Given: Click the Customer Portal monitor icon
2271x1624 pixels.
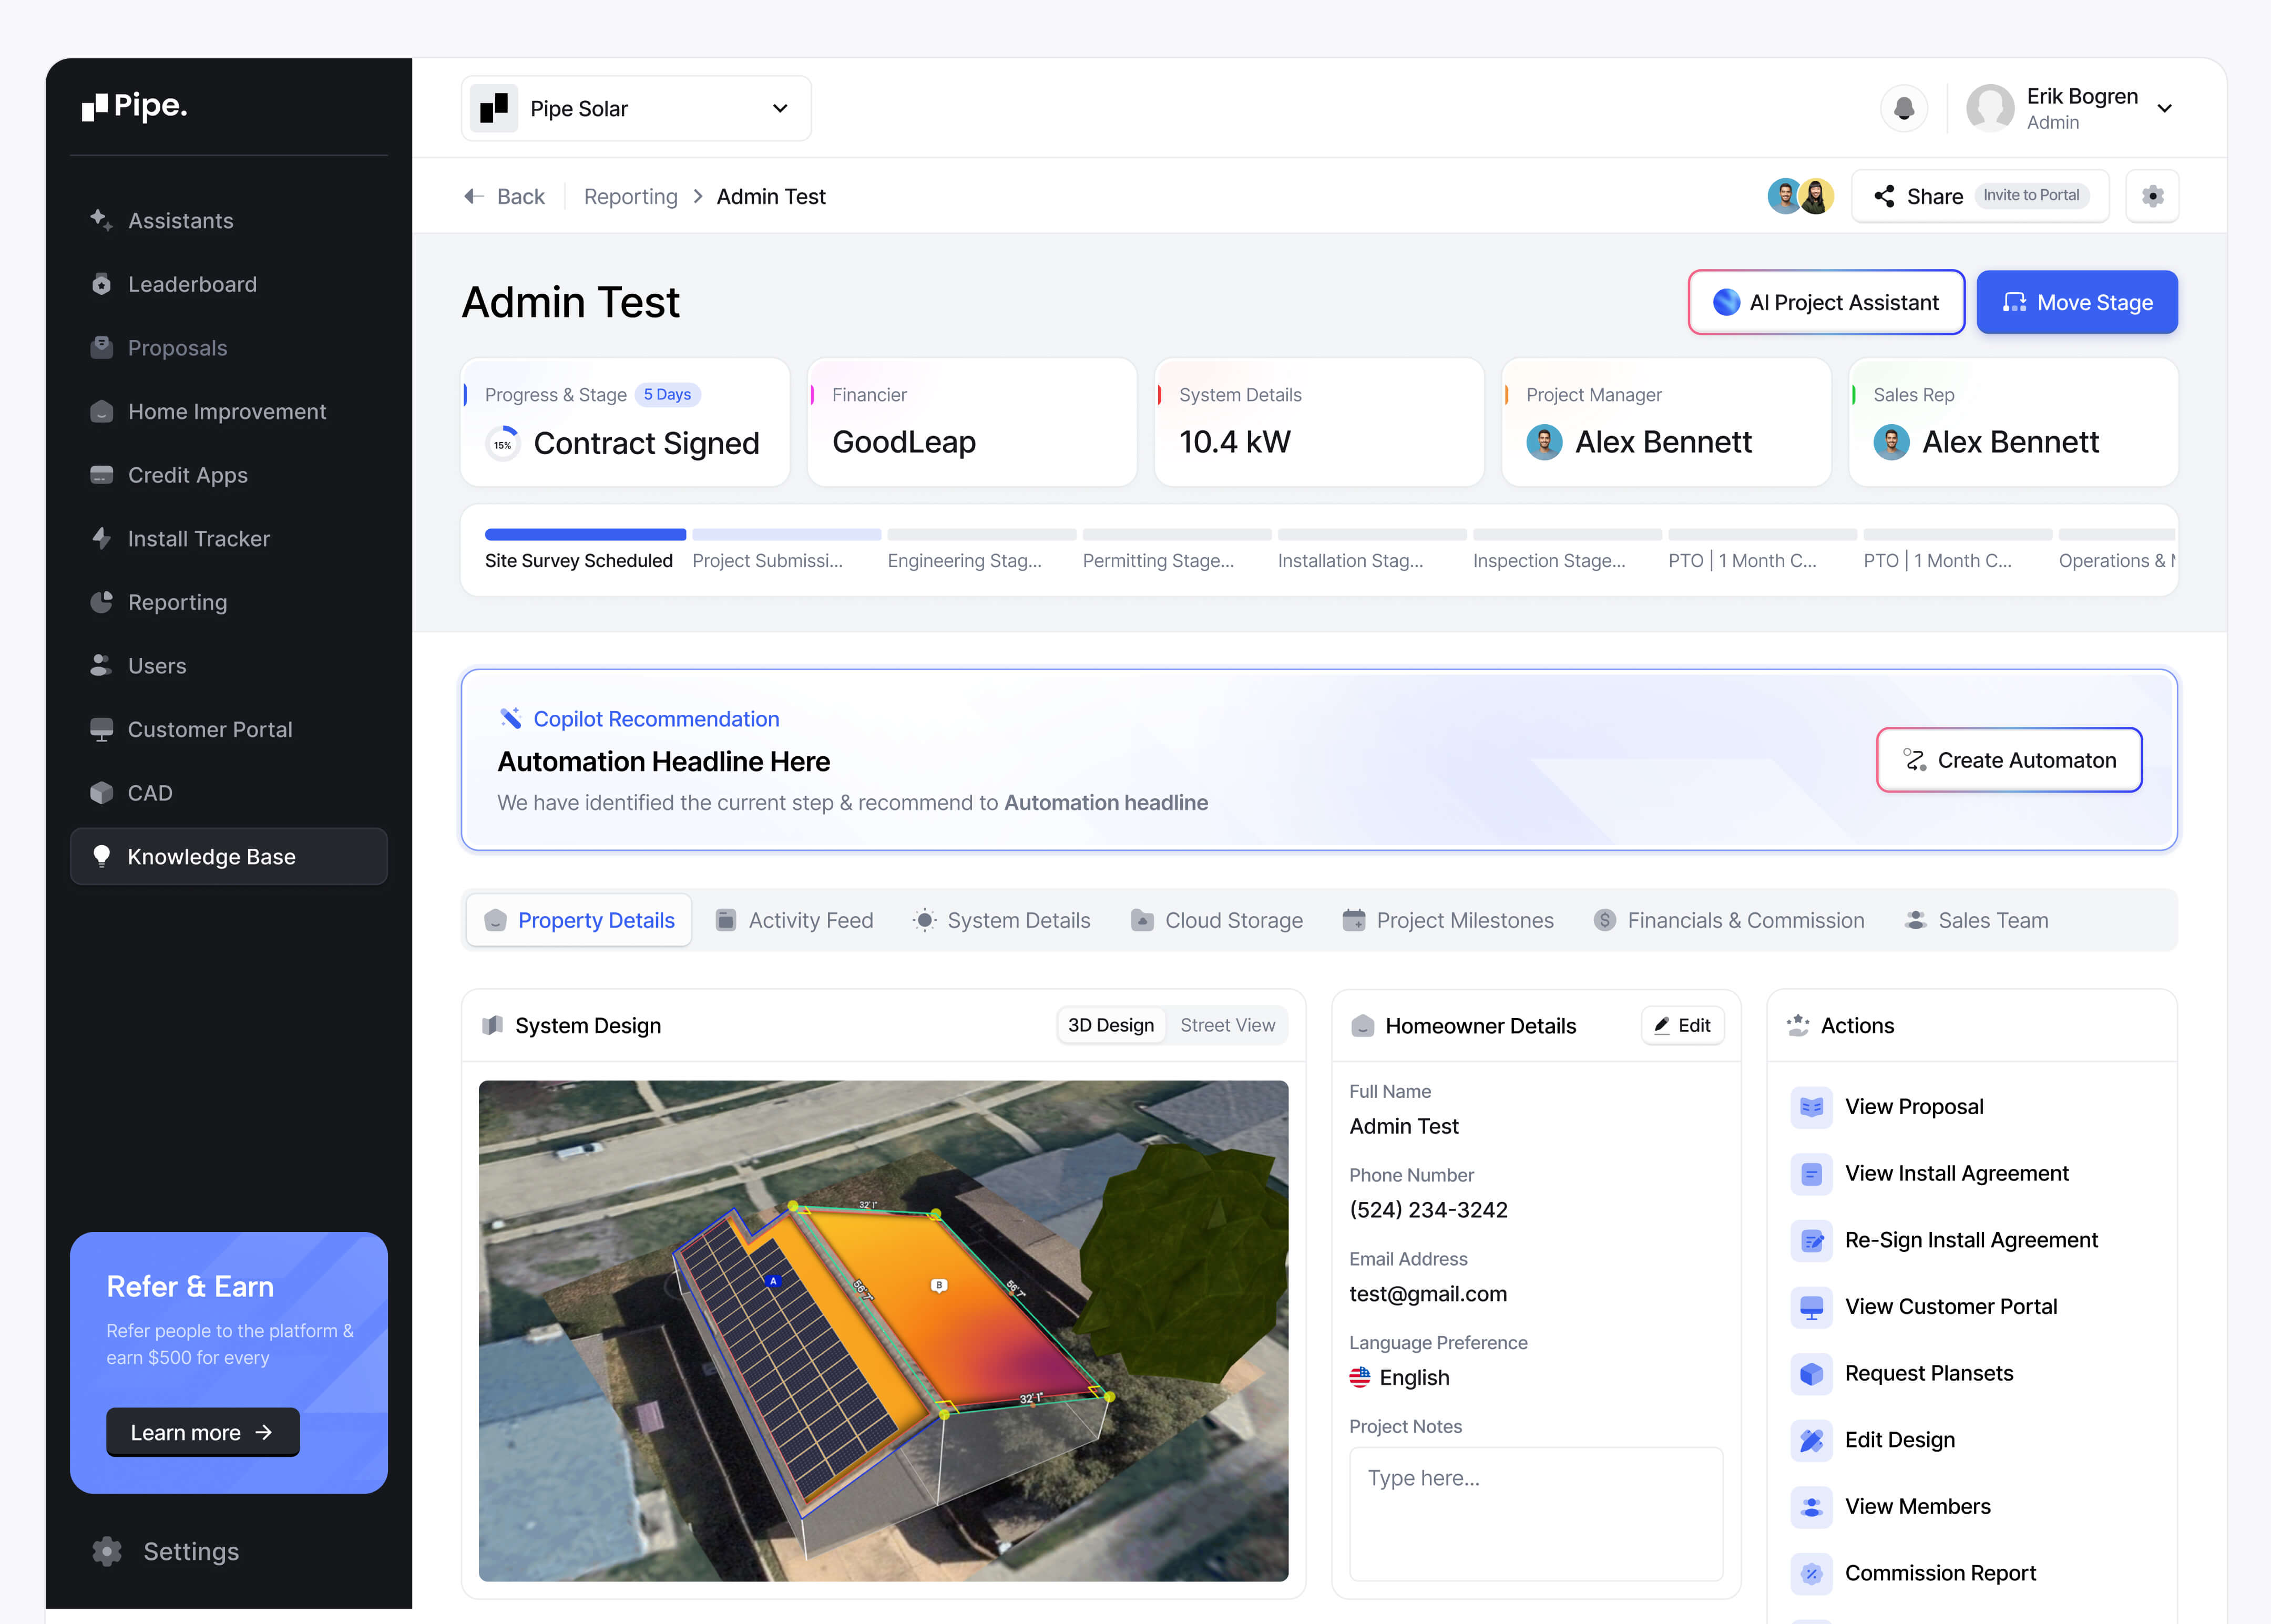Looking at the screenshot, I should tap(101, 729).
